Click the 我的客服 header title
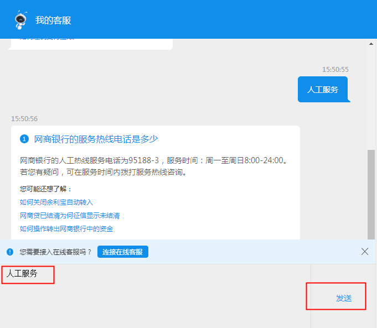 tap(53, 20)
